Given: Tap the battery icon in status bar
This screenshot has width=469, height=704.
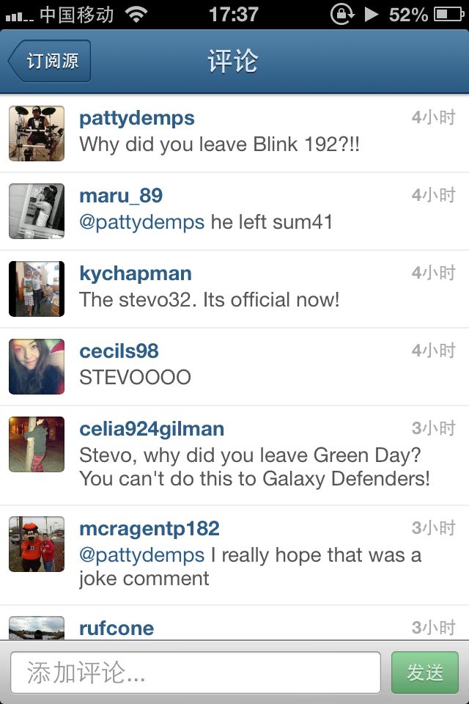Looking at the screenshot, I should pyautogui.click(x=448, y=15).
